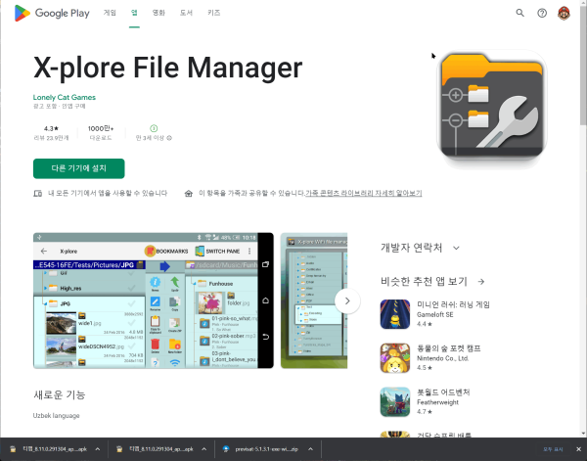
Task: Open the 앱 (Apps) tab
Action: [x=134, y=13]
